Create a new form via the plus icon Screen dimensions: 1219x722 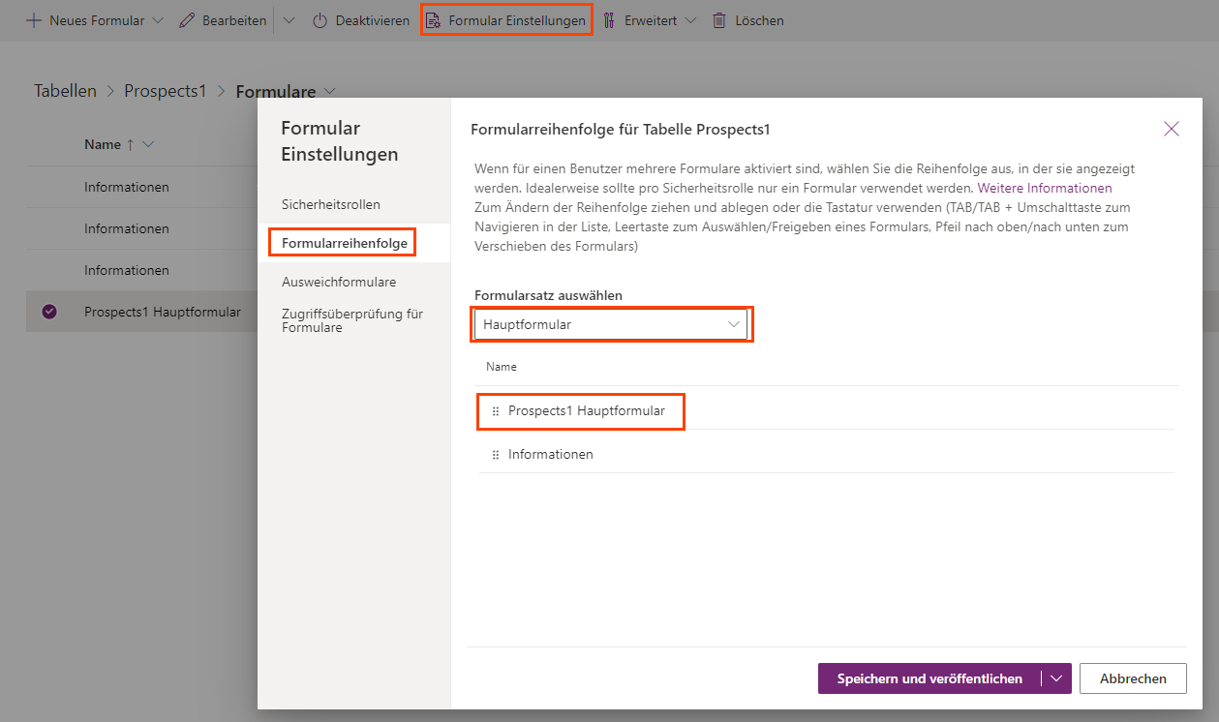coord(33,19)
